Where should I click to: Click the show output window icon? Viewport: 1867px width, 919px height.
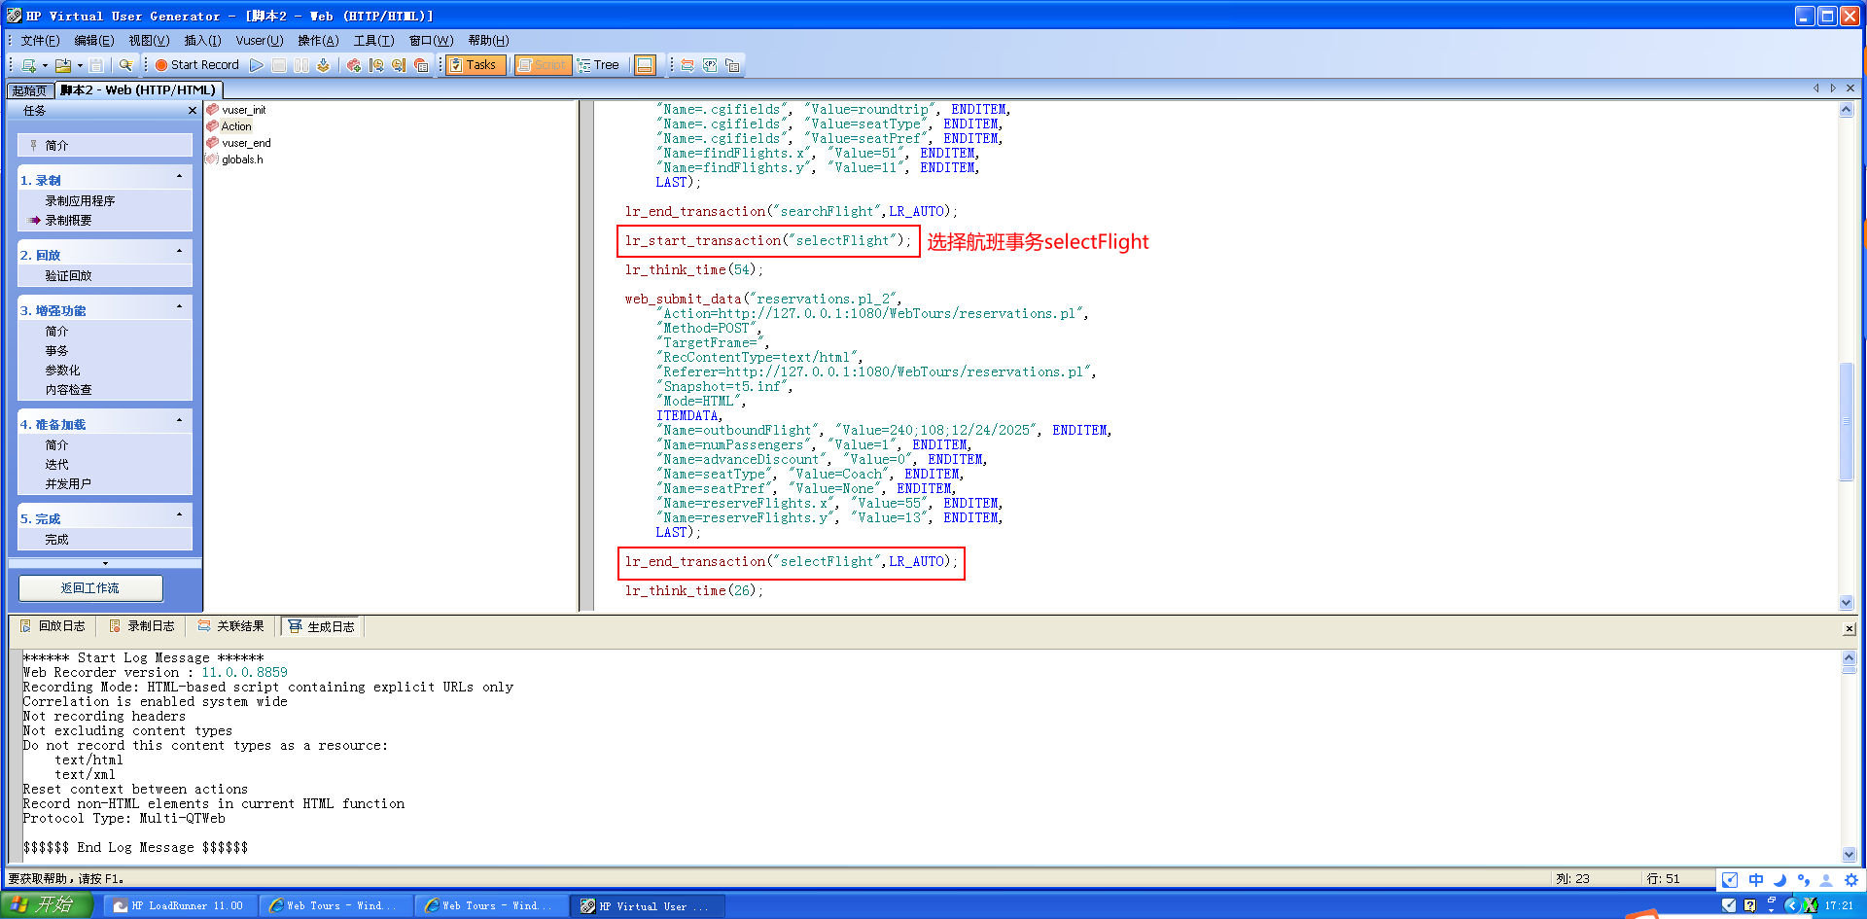pos(645,65)
